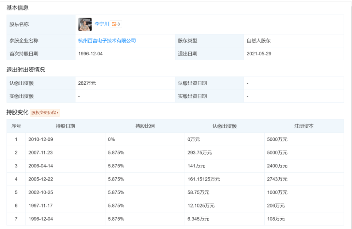
Task: Click the 自然人股东 shareholder type value
Action: pyautogui.click(x=259, y=41)
